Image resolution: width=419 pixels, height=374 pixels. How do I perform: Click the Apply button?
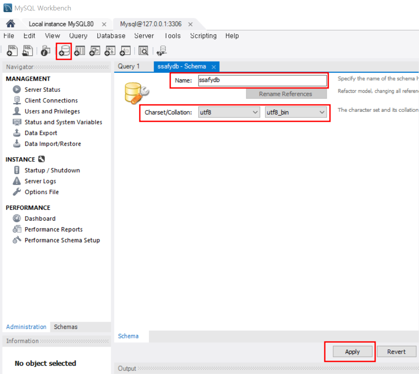click(x=353, y=351)
